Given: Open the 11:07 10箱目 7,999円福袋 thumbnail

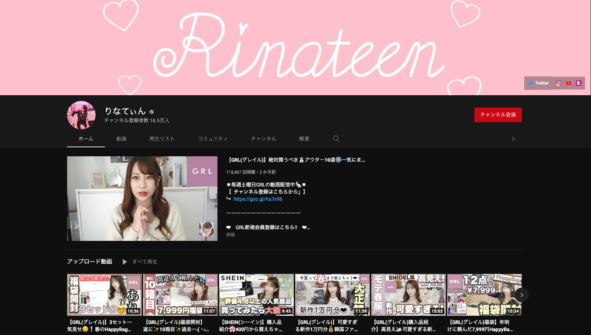Looking at the screenshot, I should pos(180,295).
